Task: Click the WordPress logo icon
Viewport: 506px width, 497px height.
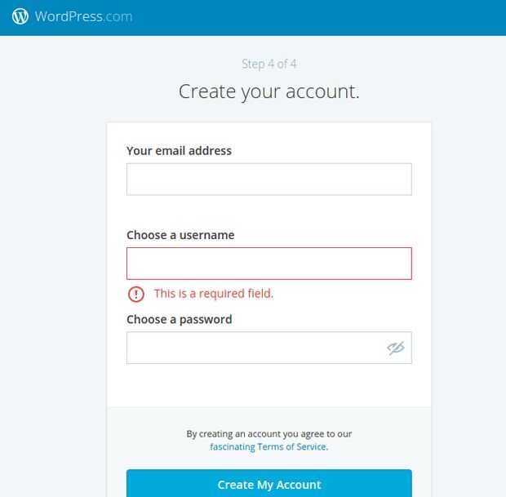Action: [20, 16]
